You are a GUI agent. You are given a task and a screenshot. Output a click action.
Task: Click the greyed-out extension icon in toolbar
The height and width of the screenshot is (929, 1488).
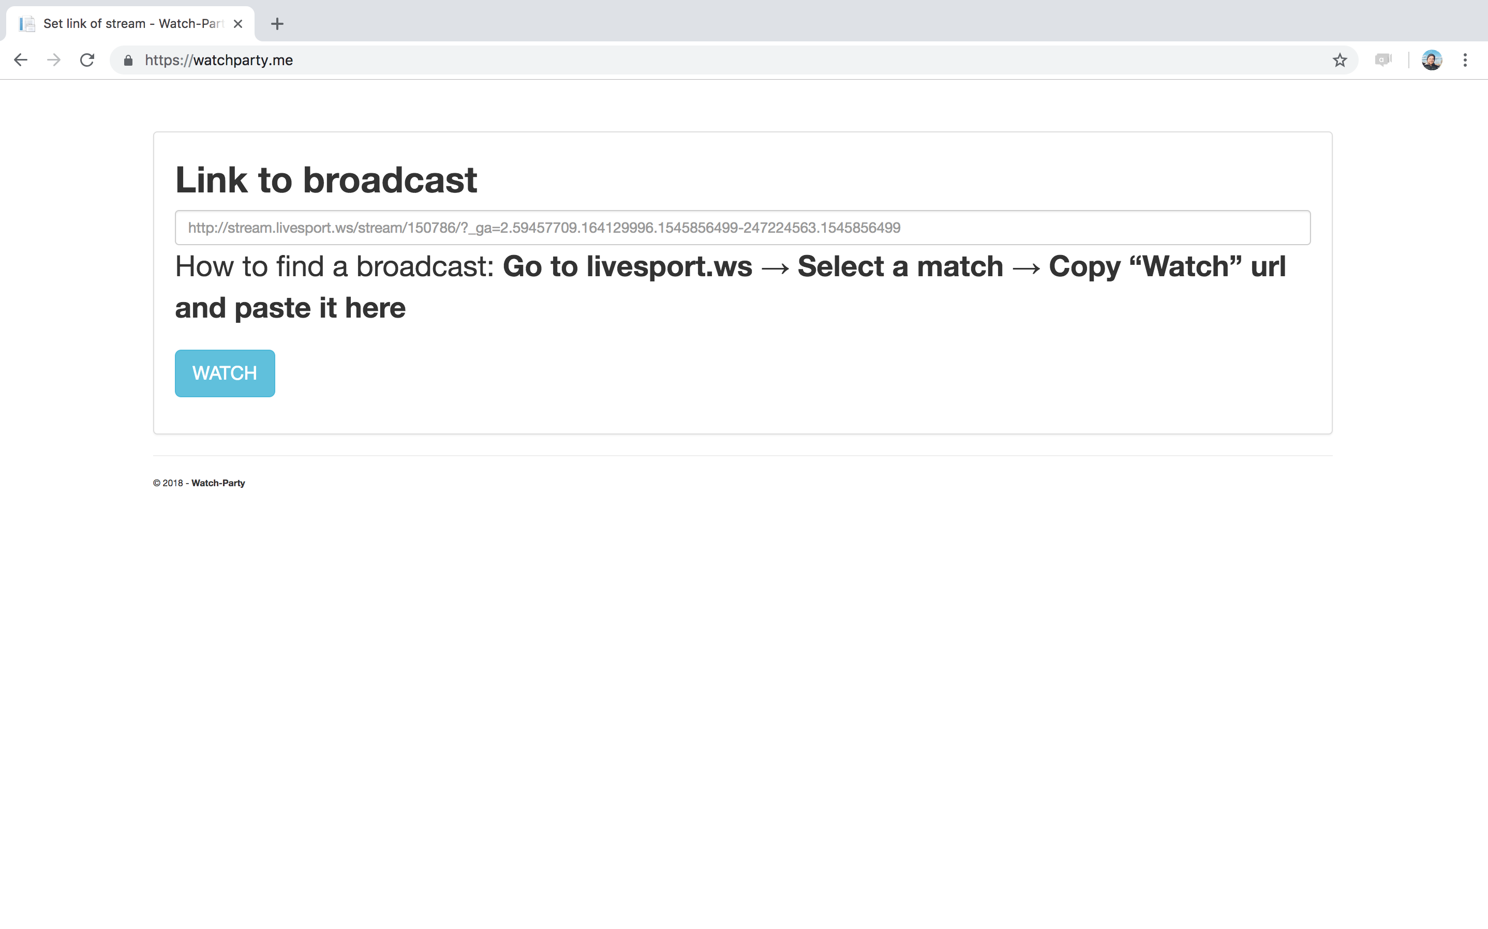pos(1382,60)
